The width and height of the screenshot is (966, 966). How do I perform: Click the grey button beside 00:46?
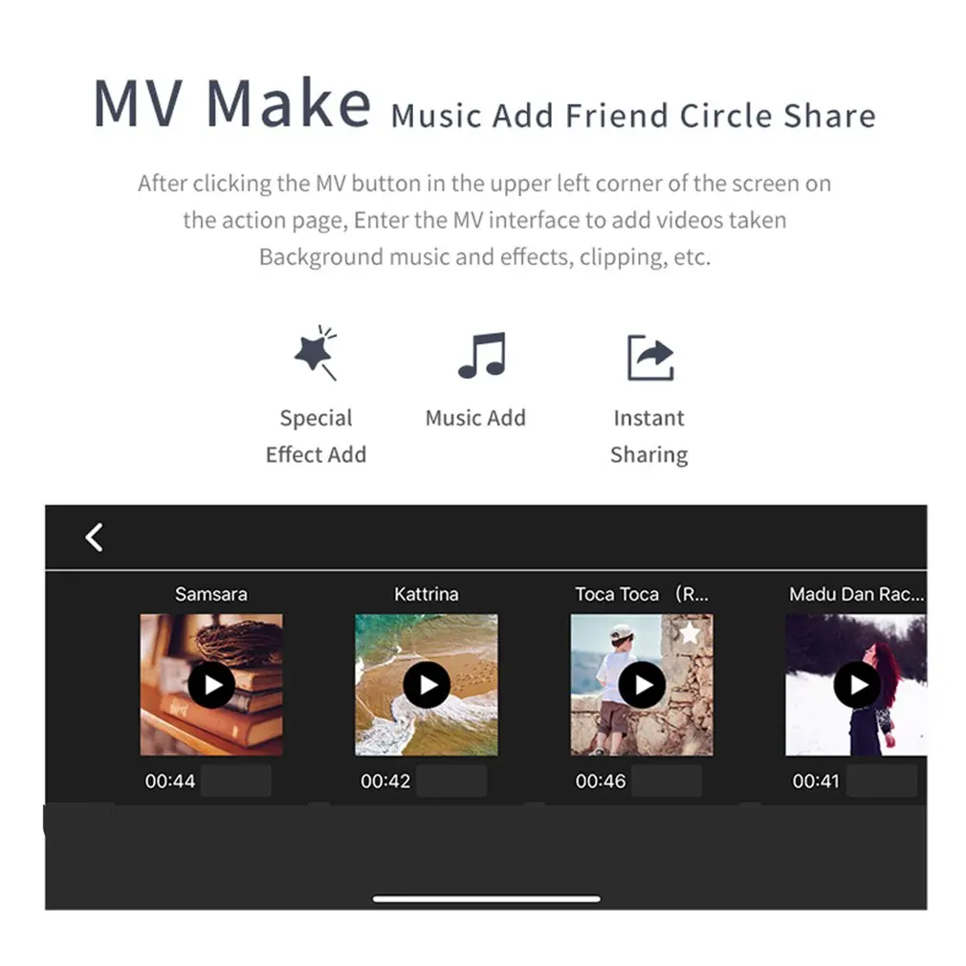click(x=667, y=781)
